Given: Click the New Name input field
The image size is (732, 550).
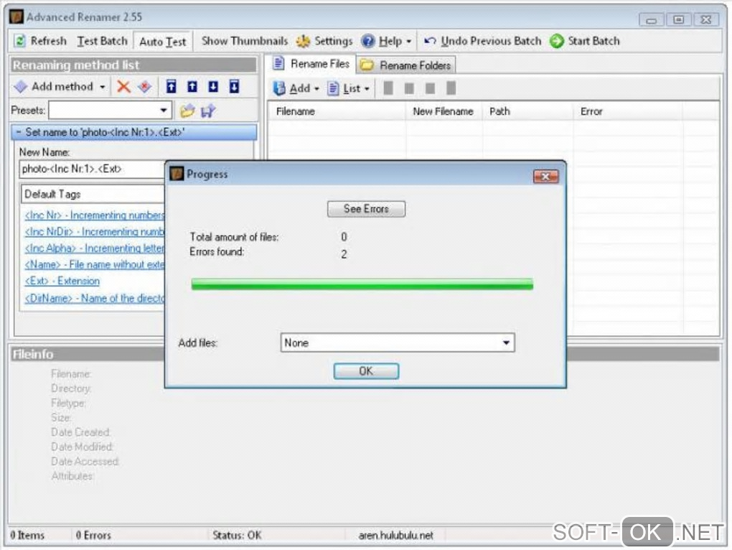Looking at the screenshot, I should tap(93, 169).
